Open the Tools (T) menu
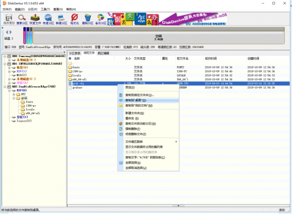The width and height of the screenshot is (292, 214). pos(45,9)
